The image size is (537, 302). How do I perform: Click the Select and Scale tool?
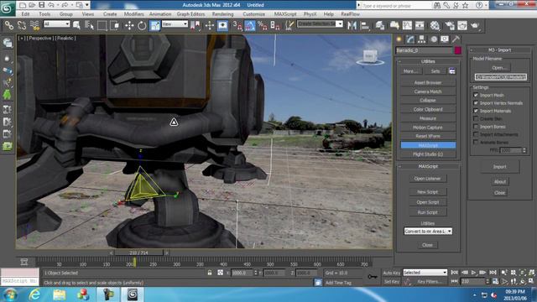[x=154, y=25]
